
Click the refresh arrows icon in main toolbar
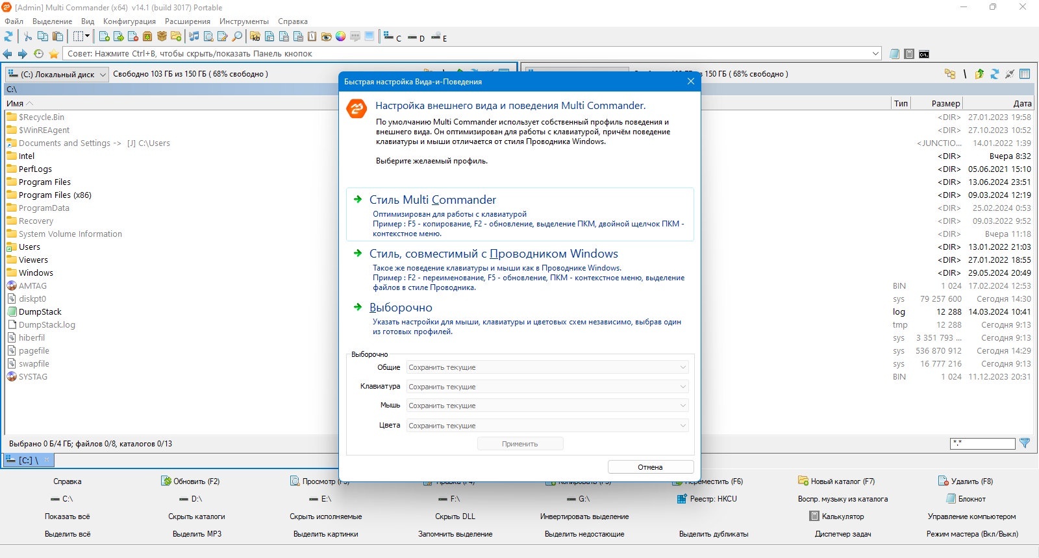[8, 36]
